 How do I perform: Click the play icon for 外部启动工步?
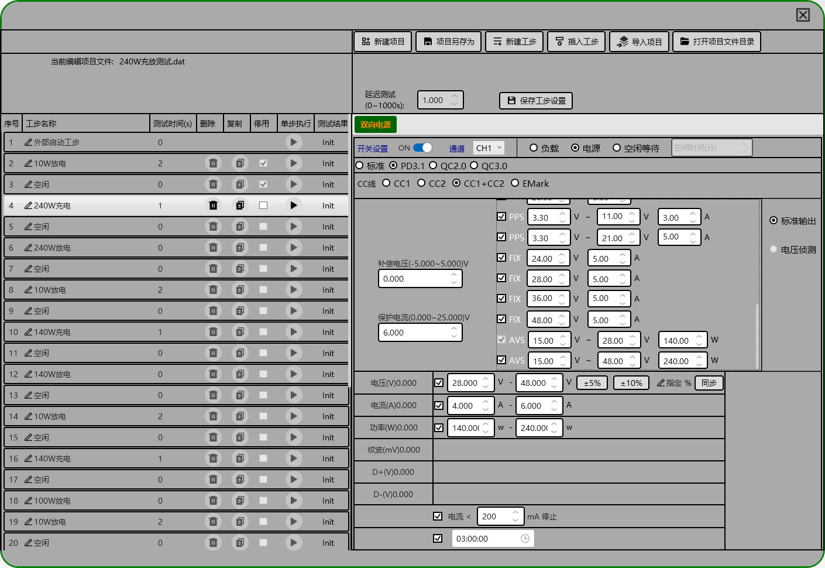pos(294,142)
